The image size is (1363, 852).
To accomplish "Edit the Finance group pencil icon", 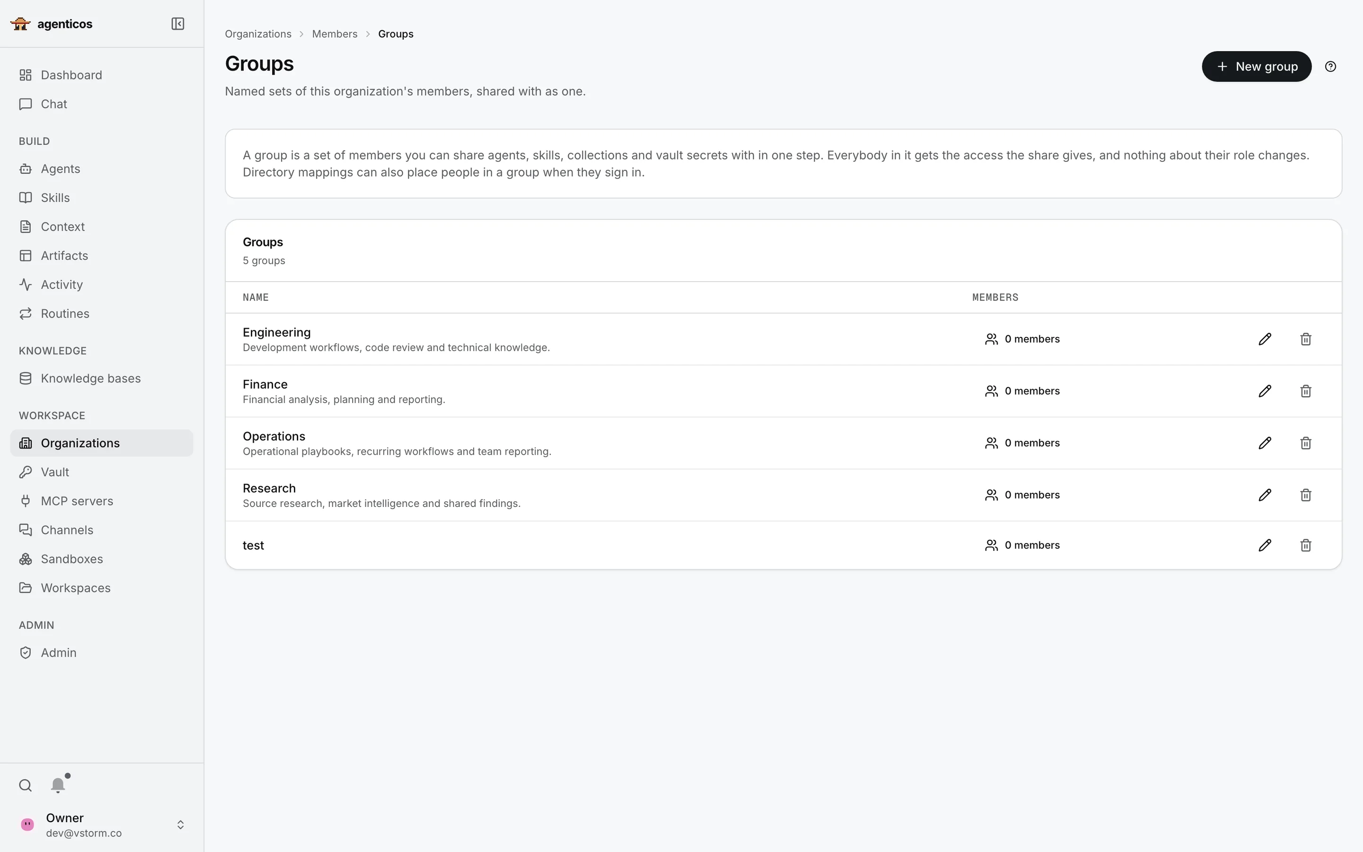I will click(1265, 391).
